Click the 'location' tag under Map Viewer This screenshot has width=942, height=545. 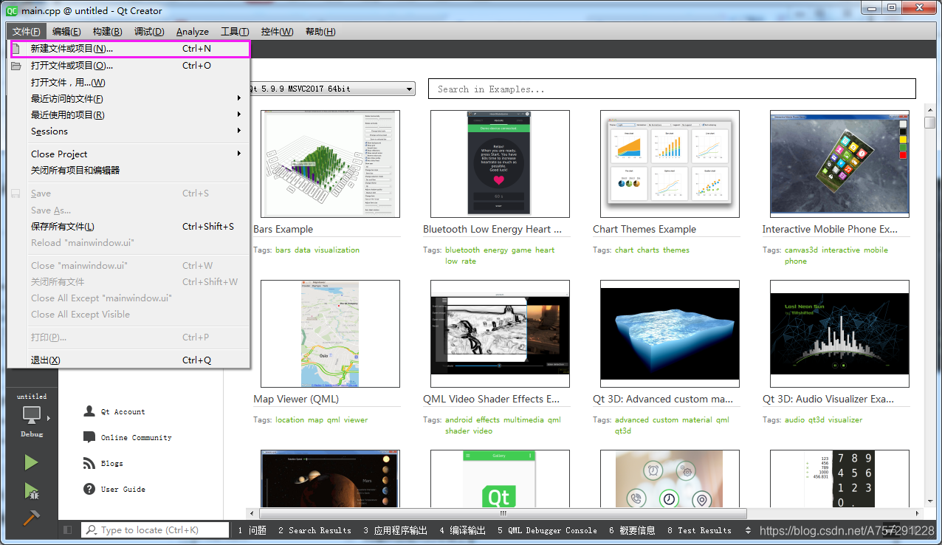pos(289,420)
